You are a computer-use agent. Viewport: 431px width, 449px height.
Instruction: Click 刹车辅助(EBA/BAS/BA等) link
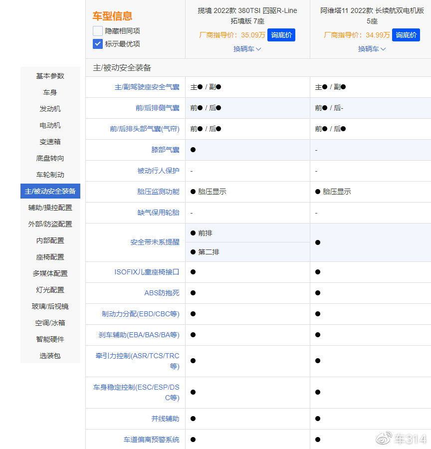pos(139,335)
